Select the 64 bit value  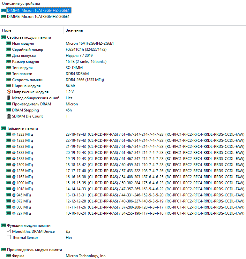pos(70,86)
